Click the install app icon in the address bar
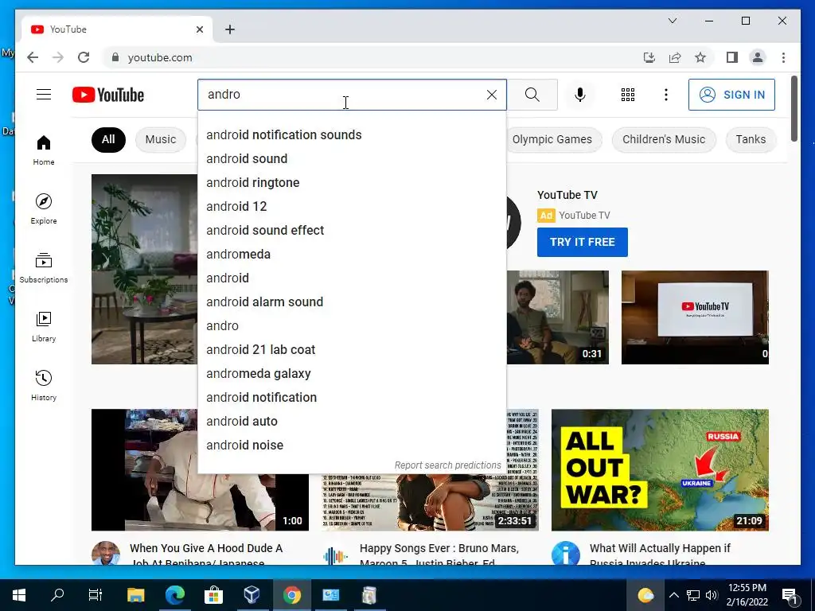This screenshot has width=815, height=611. coord(649,57)
